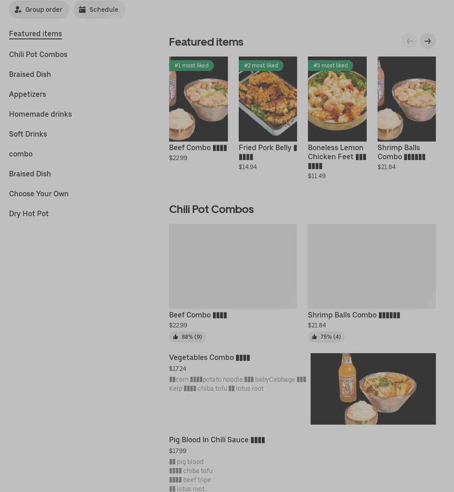The height and width of the screenshot is (492, 454).
Task: Click the Schedule calendar icon
Action: [82, 10]
